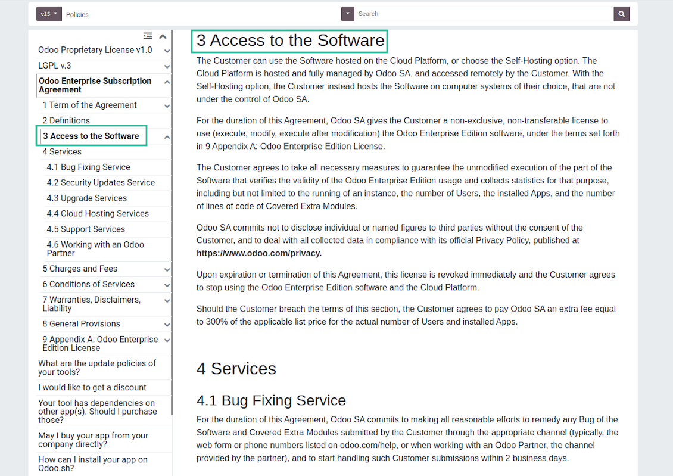The height and width of the screenshot is (476, 673).
Task: Open 'Your tool has dependencies' question
Action: click(x=98, y=411)
